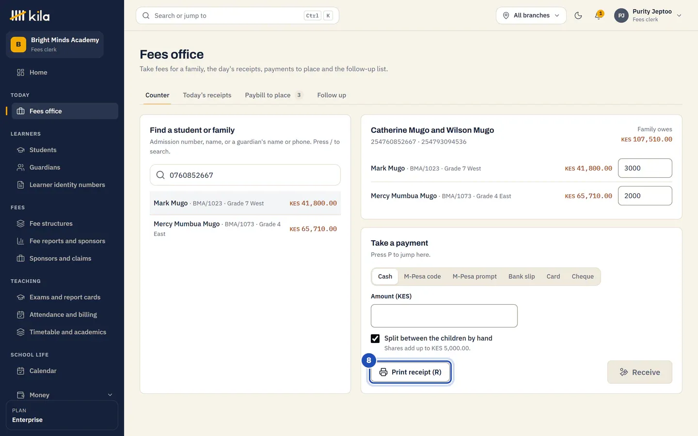Open the notifications bell
The width and height of the screenshot is (698, 436).
click(x=599, y=16)
